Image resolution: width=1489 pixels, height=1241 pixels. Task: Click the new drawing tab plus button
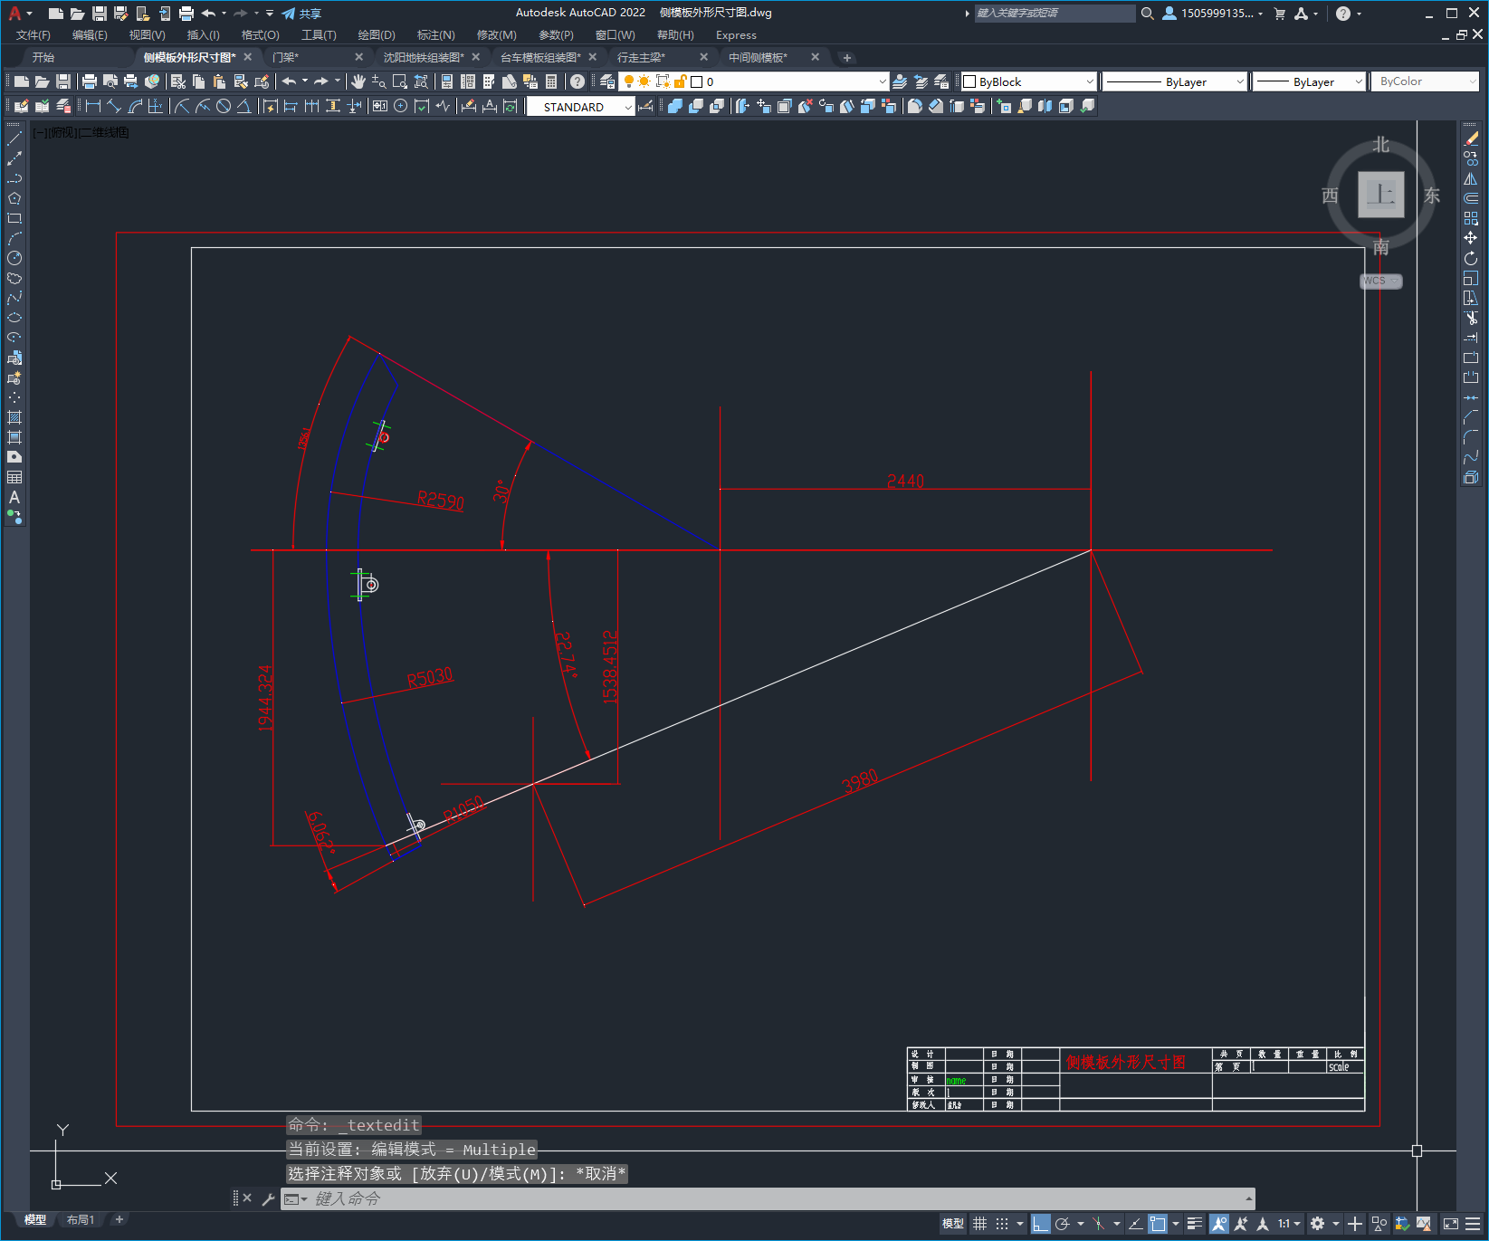847,58
